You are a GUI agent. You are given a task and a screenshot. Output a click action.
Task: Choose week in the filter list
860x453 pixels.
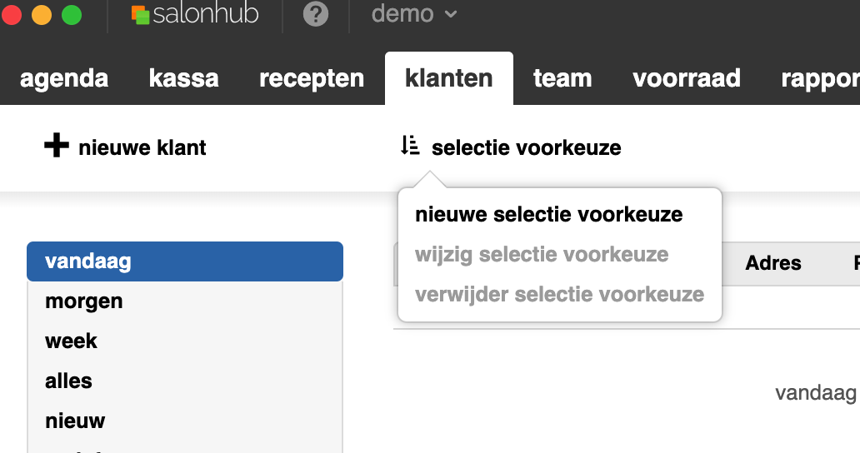(x=71, y=341)
